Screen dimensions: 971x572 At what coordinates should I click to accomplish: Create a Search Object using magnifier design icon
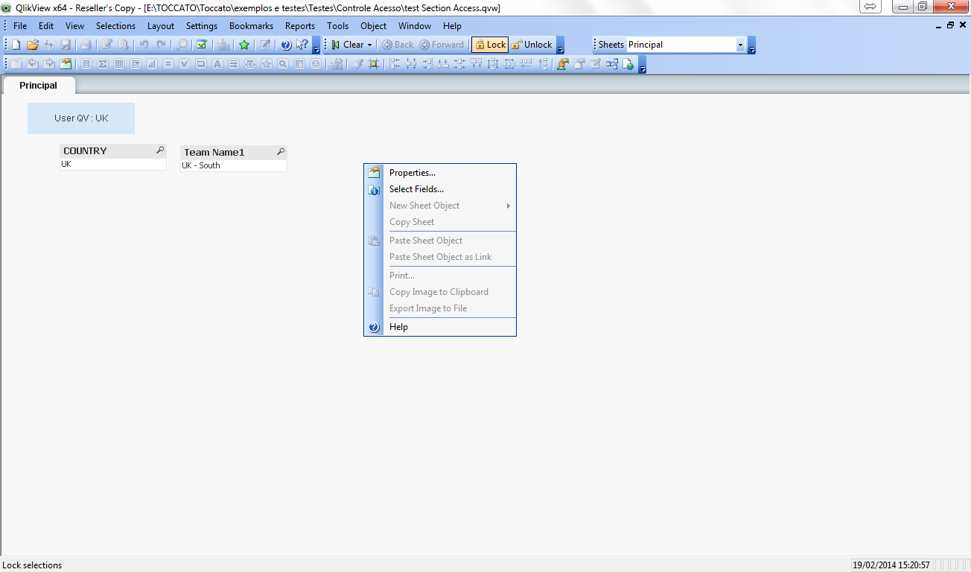pyautogui.click(x=283, y=64)
